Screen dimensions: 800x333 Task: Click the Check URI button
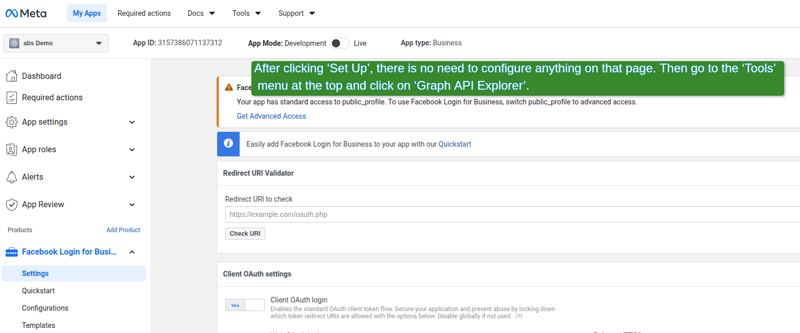click(245, 234)
